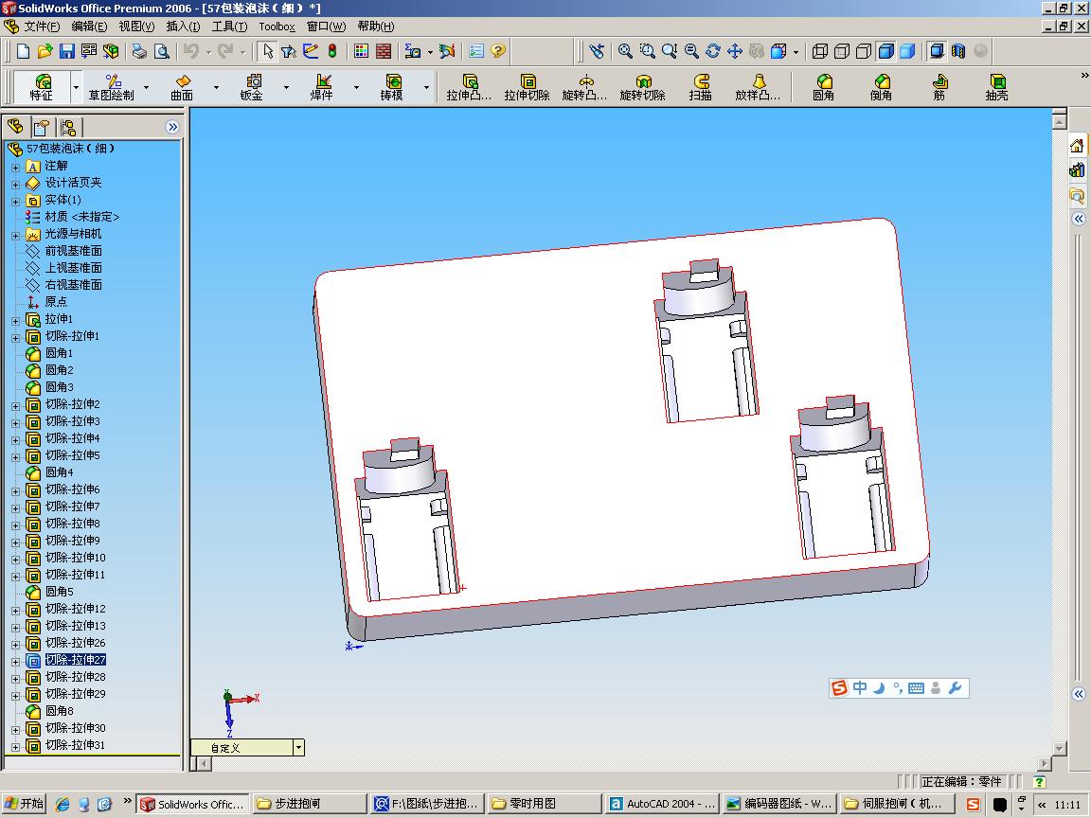The height and width of the screenshot is (818, 1091).
Task: Click the horizontal scrollbar left arrow
Action: click(x=204, y=763)
